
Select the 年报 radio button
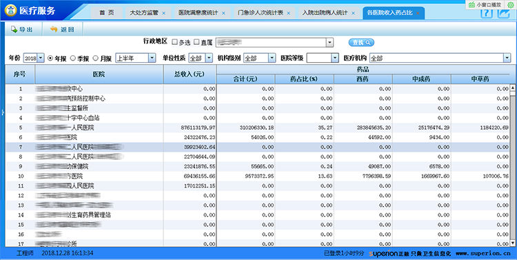point(50,58)
